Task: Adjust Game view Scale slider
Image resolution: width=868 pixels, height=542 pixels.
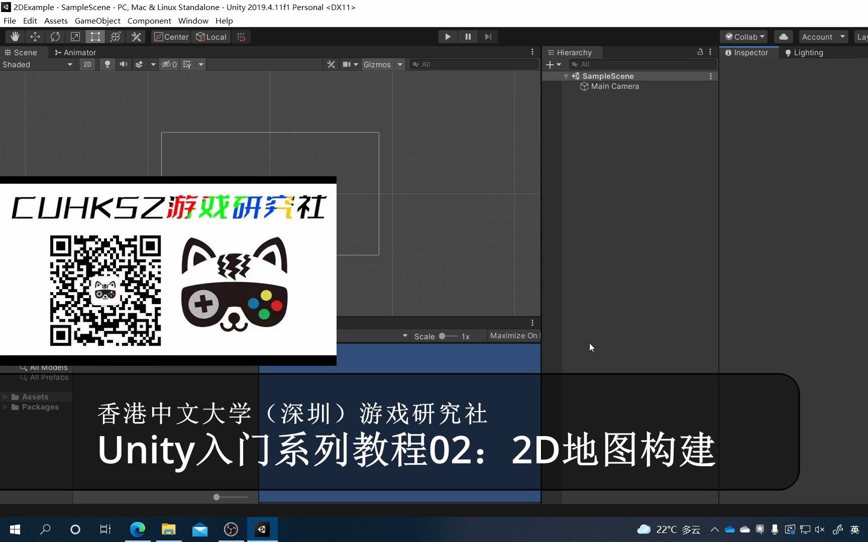Action: tap(448, 336)
